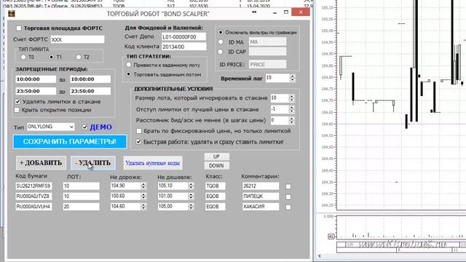
Task: Click code field RU000A0JTVZ8
Action: pyautogui.click(x=33, y=196)
